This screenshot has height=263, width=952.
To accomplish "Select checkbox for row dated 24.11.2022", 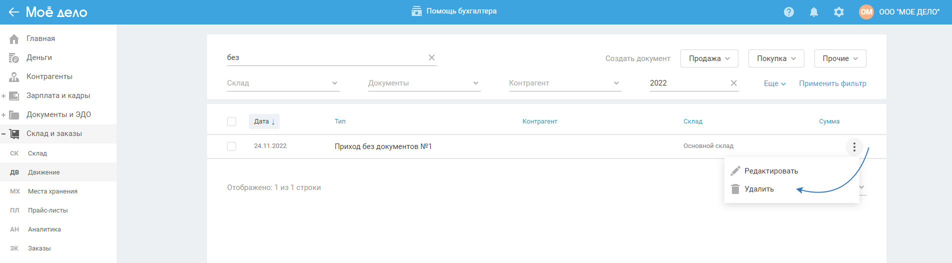I will (232, 146).
